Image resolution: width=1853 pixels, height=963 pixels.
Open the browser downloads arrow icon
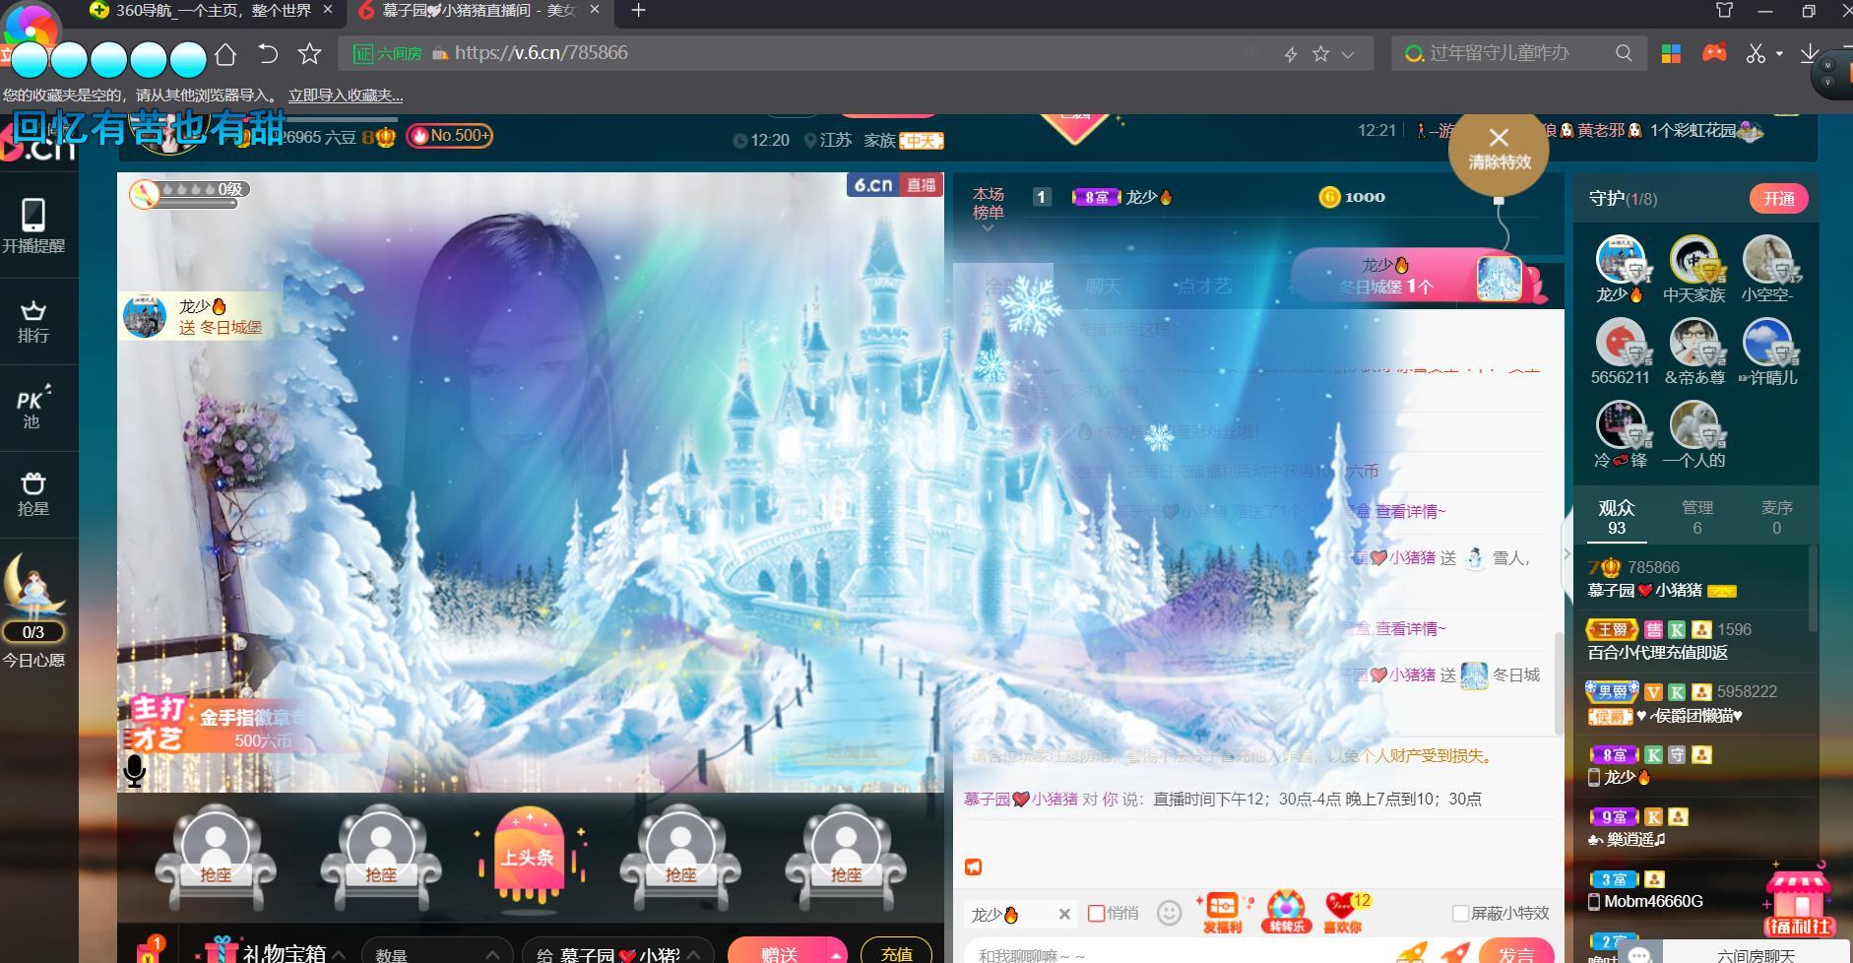tap(1810, 53)
